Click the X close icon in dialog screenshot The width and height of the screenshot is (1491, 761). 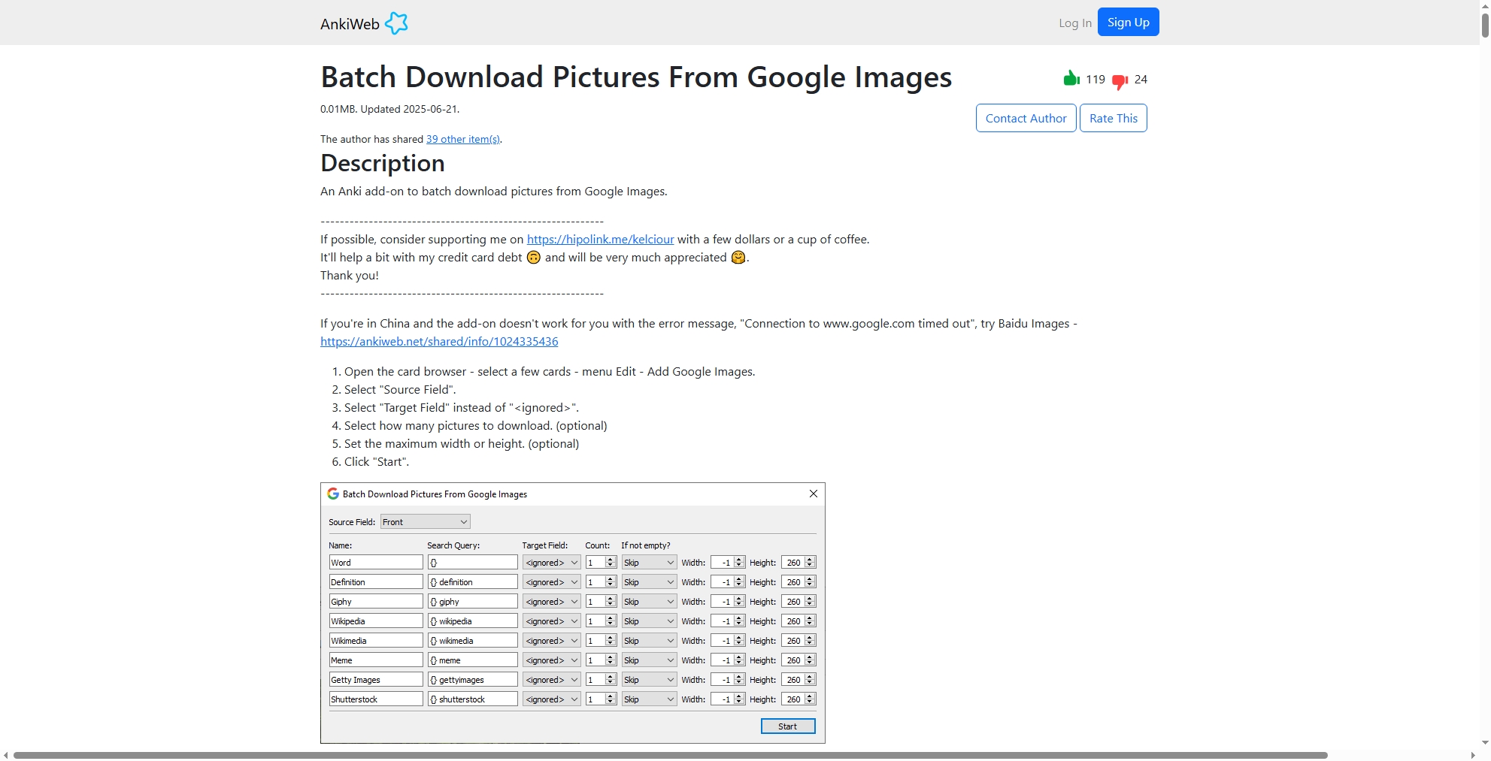point(813,494)
